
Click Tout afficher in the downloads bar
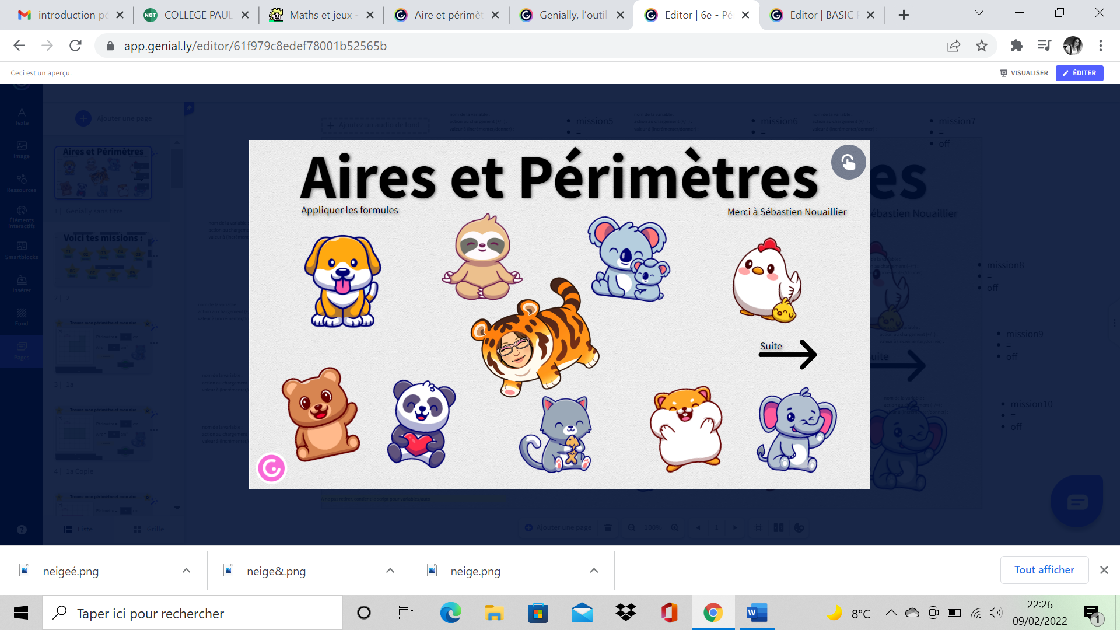point(1044,570)
